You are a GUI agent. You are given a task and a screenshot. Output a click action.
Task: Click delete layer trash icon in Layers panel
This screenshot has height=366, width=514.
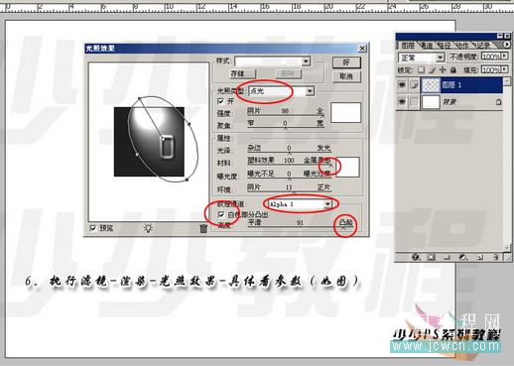[495, 257]
